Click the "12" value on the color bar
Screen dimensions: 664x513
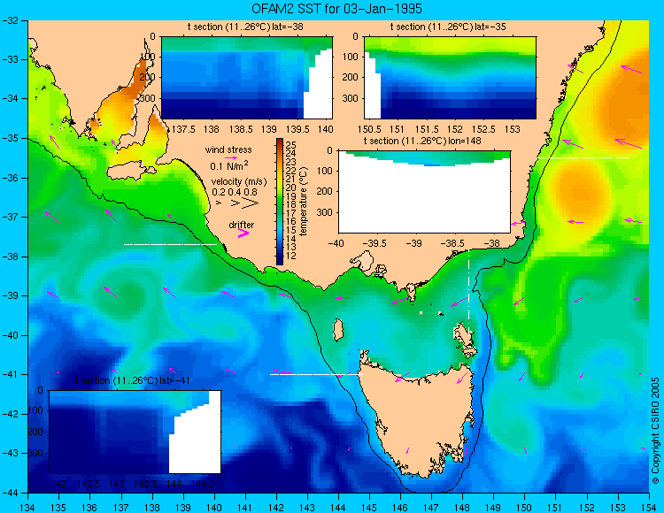(291, 256)
